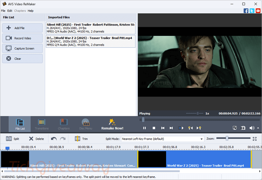Click the Add File button
Screen dimensions: 262x180
(x=22, y=28)
